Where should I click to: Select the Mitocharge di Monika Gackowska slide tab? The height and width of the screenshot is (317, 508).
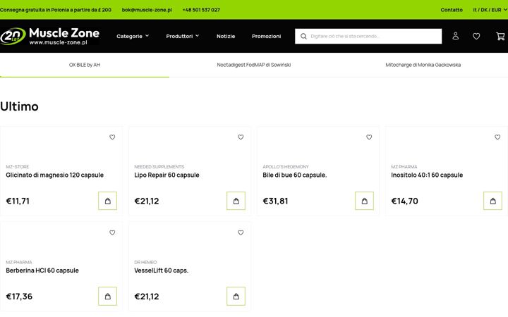click(423, 65)
